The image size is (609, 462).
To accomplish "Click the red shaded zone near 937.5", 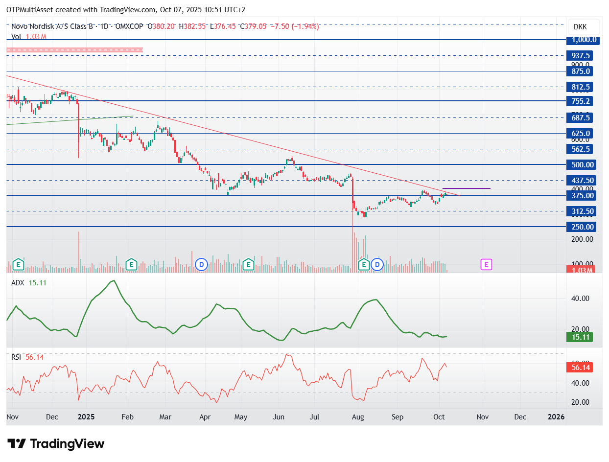I will (74, 49).
